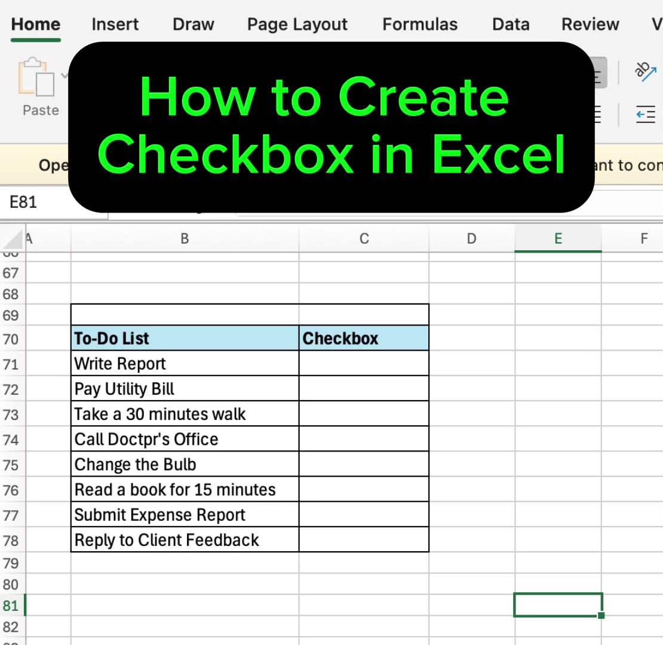Select column E header
This screenshot has width=663, height=645.
tap(558, 238)
